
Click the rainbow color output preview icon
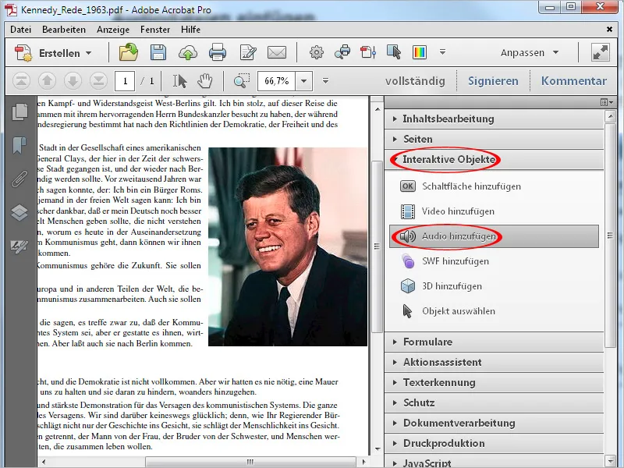coord(420,52)
